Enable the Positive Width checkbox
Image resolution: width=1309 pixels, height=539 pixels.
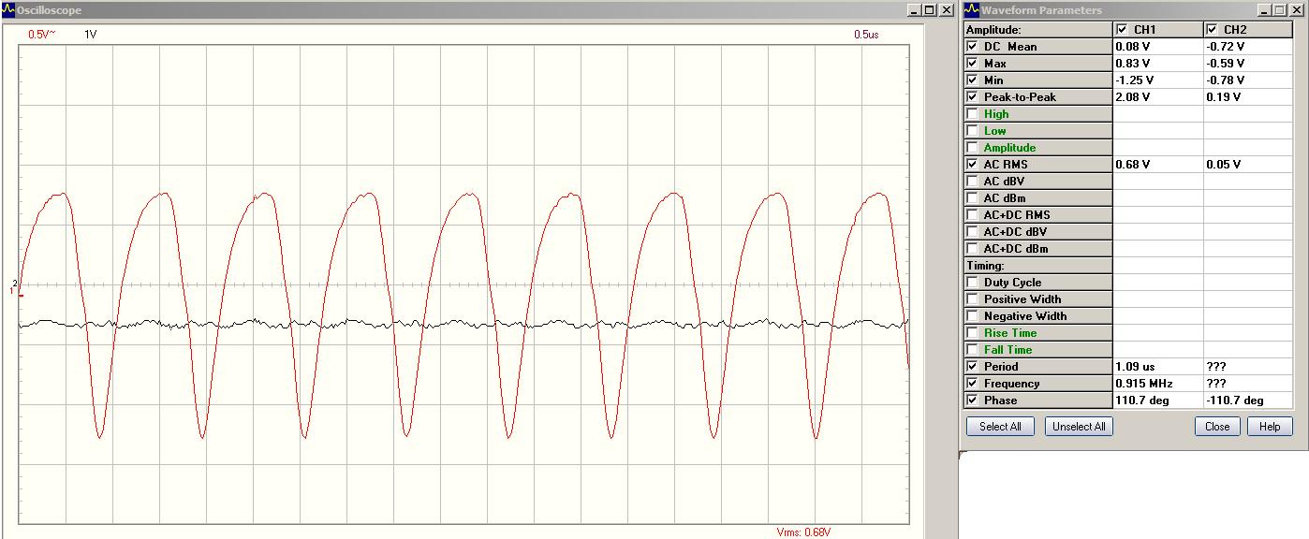[971, 299]
